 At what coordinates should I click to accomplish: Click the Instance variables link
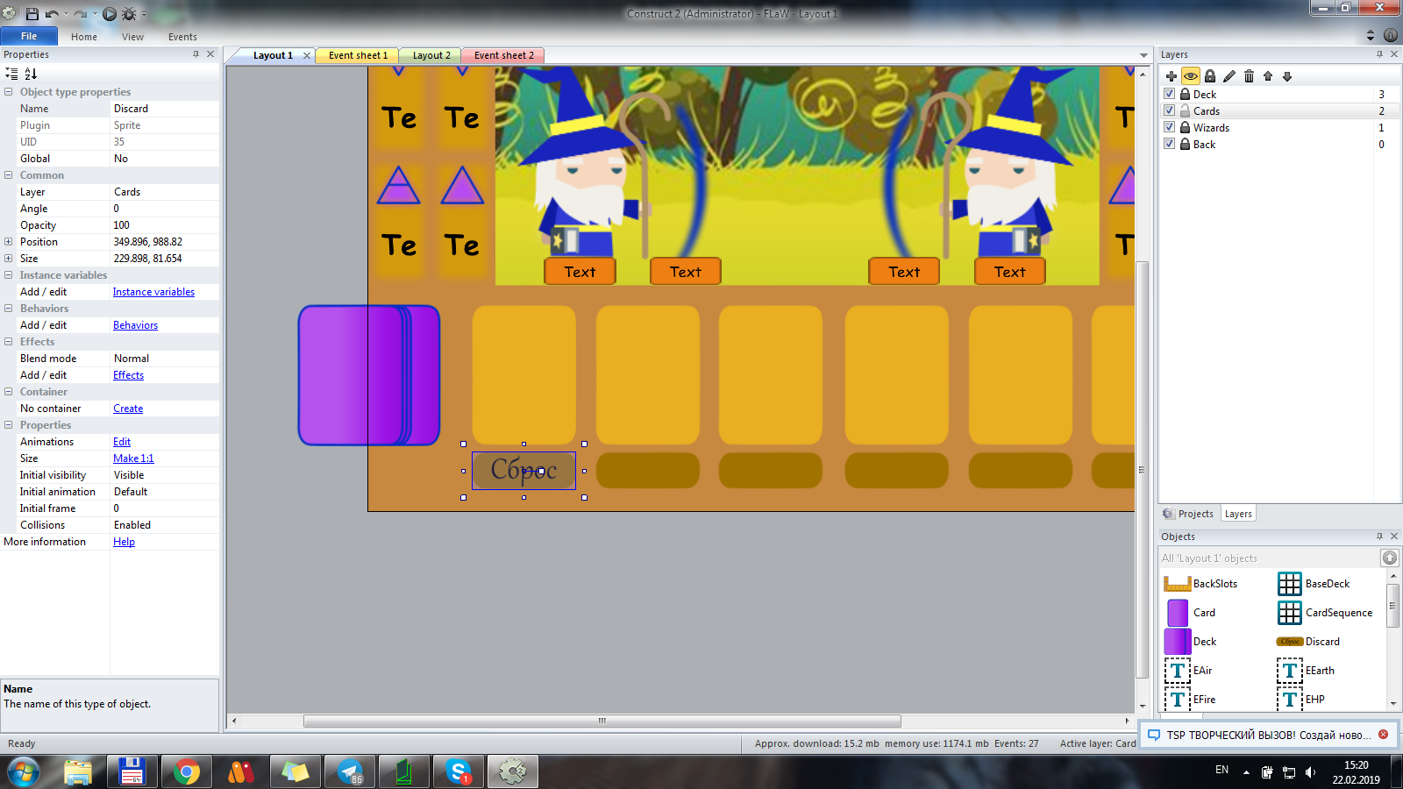click(153, 292)
